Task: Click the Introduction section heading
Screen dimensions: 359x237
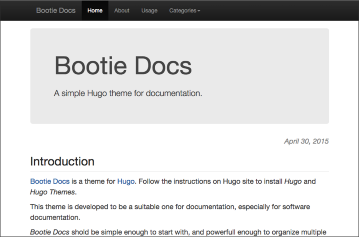Action: coord(62,161)
